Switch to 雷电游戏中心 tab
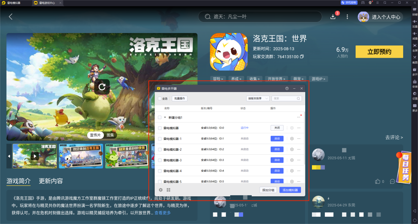 click(x=47, y=3)
